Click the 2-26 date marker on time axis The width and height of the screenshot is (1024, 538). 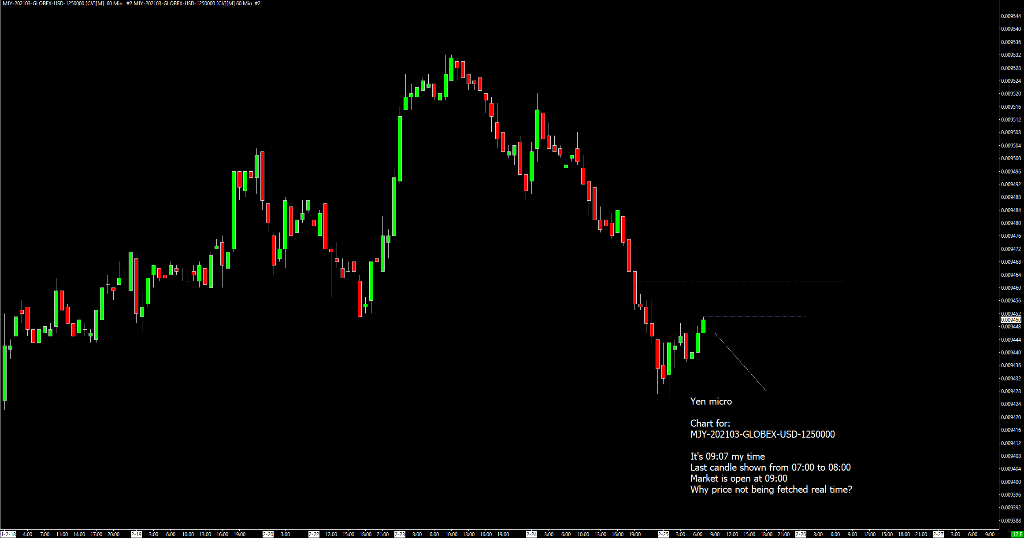coord(801,534)
